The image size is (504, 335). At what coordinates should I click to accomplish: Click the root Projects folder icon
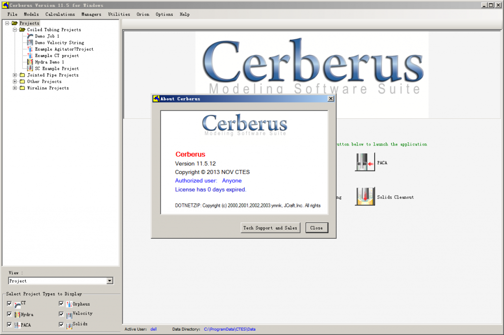pos(14,23)
